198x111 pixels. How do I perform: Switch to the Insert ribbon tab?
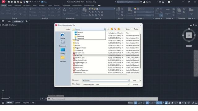[10, 6]
